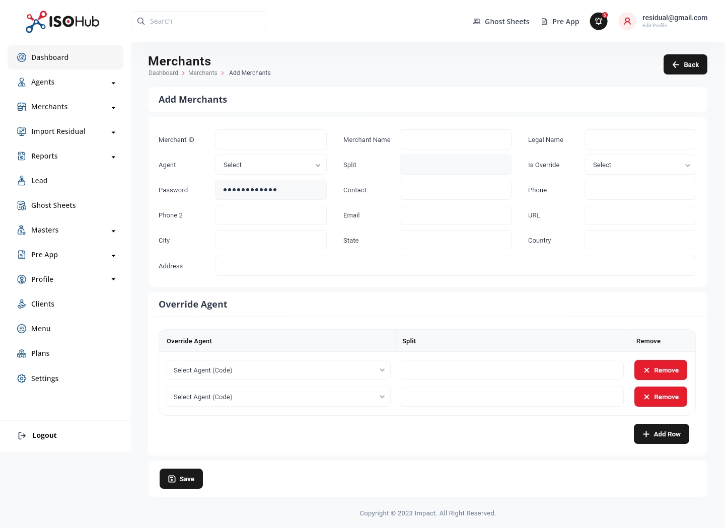Click the Import Residual sidebar icon
The height and width of the screenshot is (528, 725).
[22, 131]
